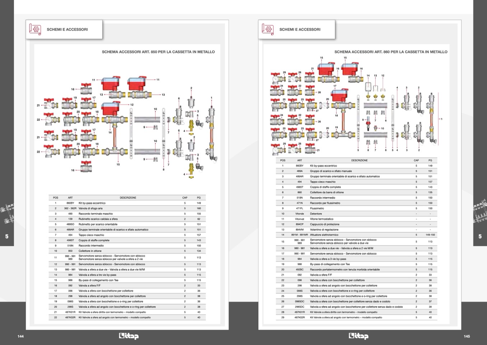Click the manifold thumbnail on the right margin
Image resolution: width=487 pixels, height=345 pixels.
(x=480, y=213)
